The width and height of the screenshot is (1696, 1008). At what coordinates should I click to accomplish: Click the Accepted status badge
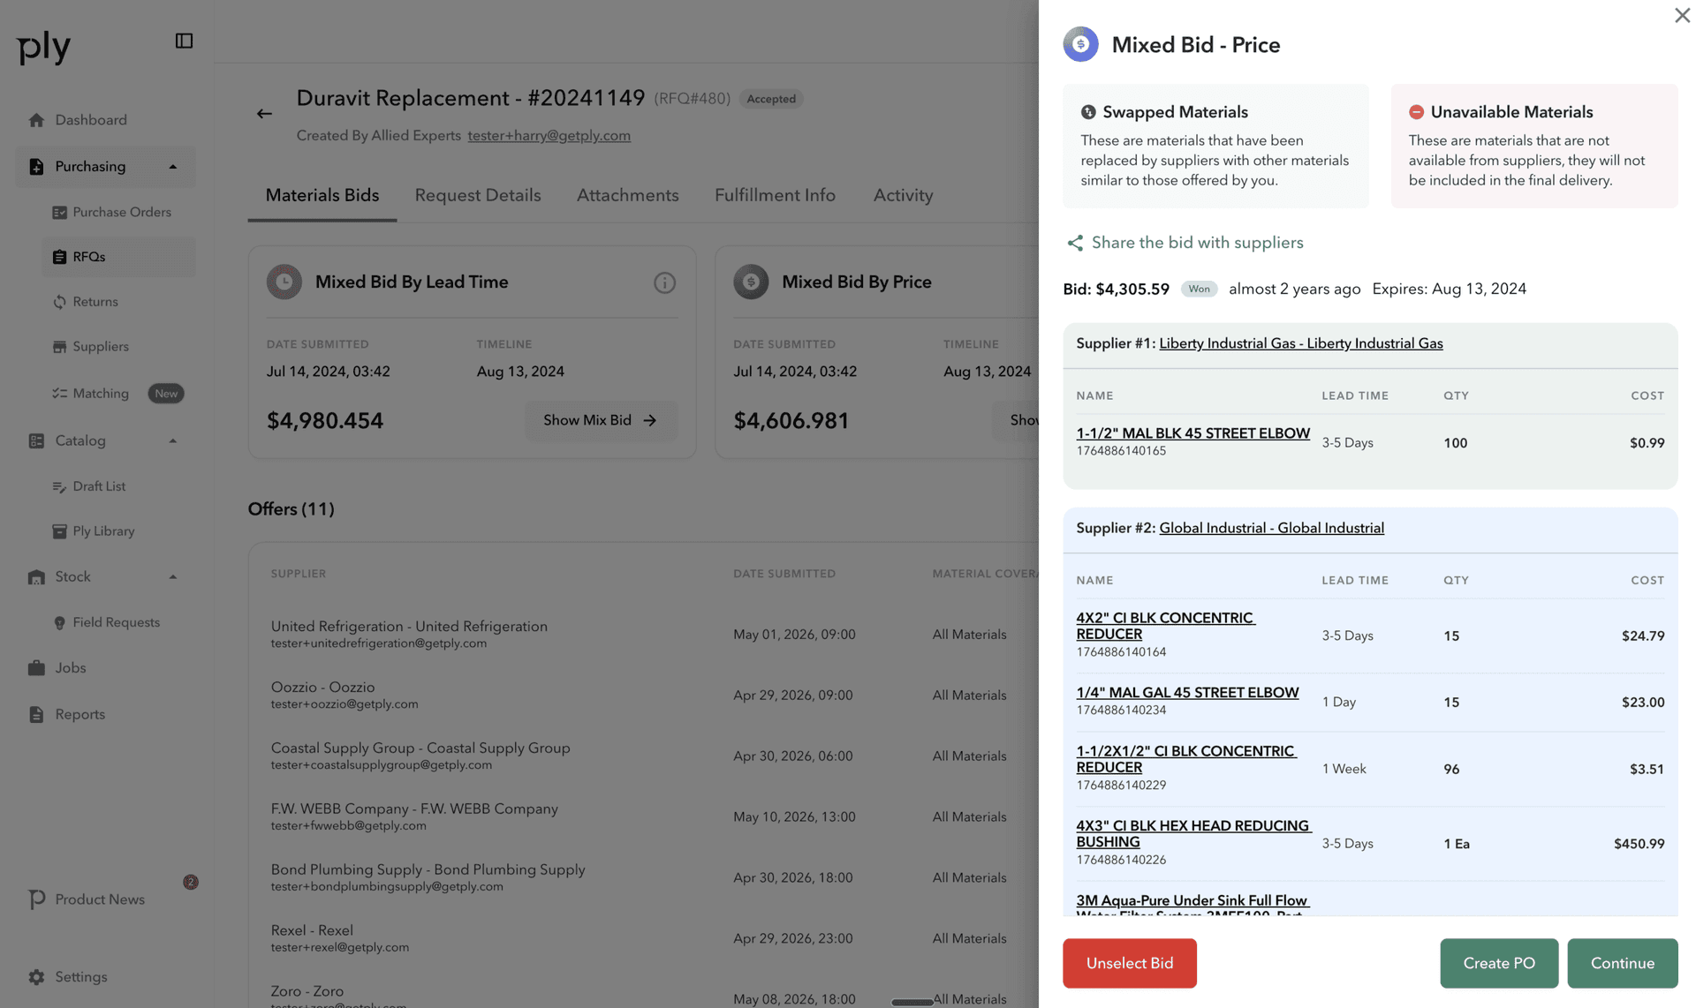[x=771, y=99]
